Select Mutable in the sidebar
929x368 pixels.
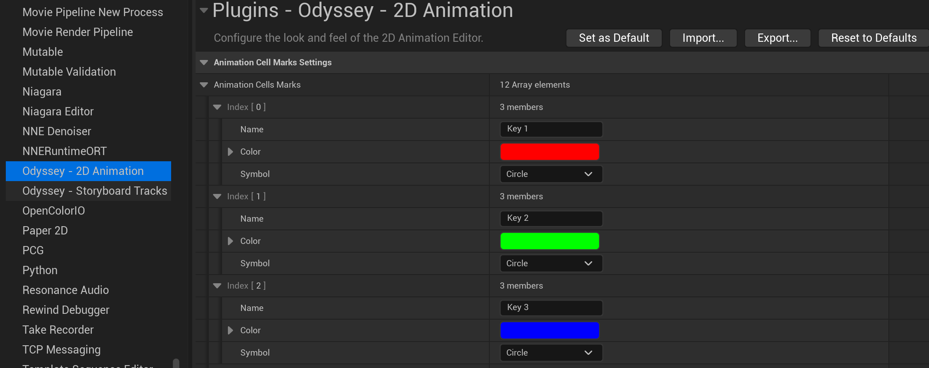point(43,52)
